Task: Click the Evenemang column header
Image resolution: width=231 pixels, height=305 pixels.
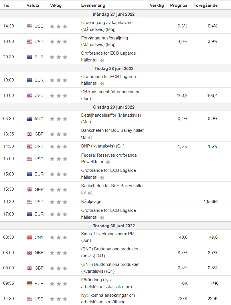Action: click(x=93, y=5)
